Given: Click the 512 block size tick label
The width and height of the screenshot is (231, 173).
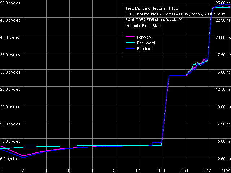Looking at the screenshot, I should coord(208,170).
